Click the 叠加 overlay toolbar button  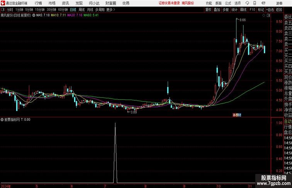[217, 10]
